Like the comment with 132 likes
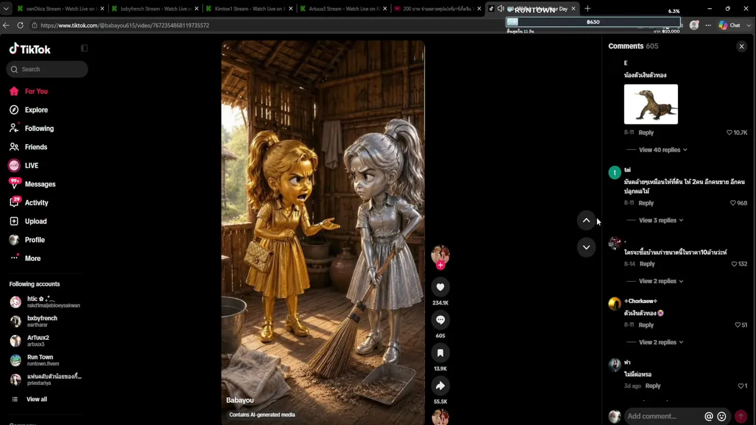The image size is (756, 425). pos(734,264)
